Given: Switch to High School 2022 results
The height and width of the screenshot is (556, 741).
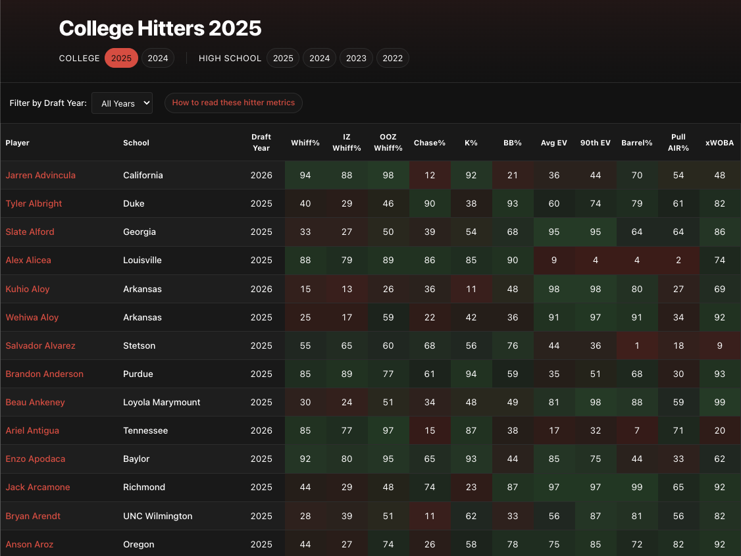Looking at the screenshot, I should 393,58.
